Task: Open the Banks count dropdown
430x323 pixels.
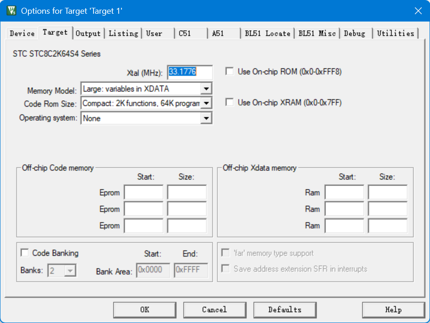Action: pos(70,271)
